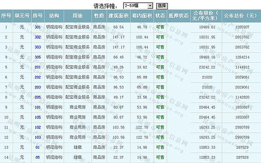Image resolution: width=261 pixels, height=163 pixels.
Task: Select 可售 status in row 2
Action: [x=160, y=37]
